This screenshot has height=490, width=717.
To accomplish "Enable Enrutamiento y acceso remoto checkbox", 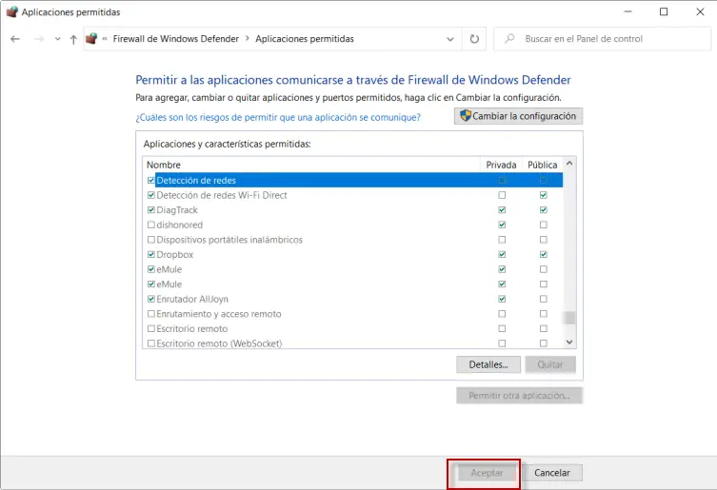I will [151, 314].
